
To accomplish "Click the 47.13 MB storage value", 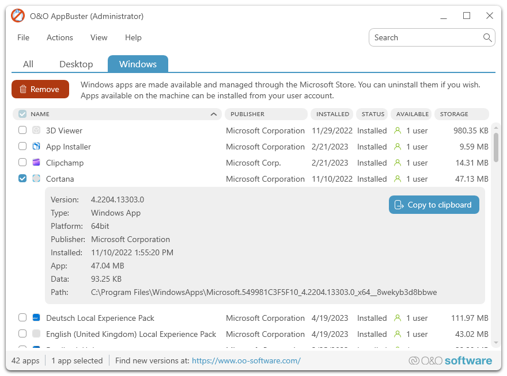I will click(x=471, y=179).
